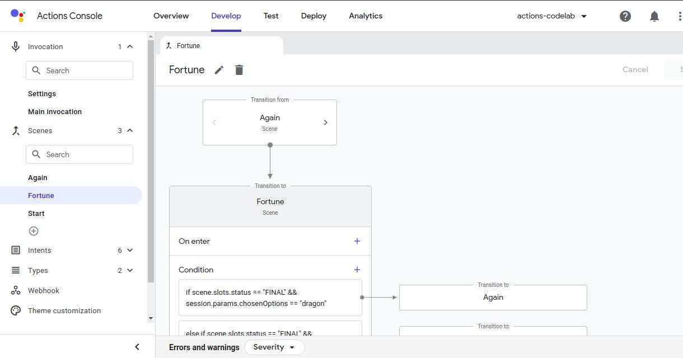
Task: Collapse the left sidebar panel
Action: pos(137,347)
